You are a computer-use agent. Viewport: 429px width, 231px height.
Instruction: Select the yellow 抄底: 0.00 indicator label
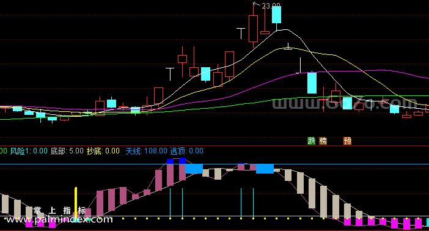tap(103, 151)
